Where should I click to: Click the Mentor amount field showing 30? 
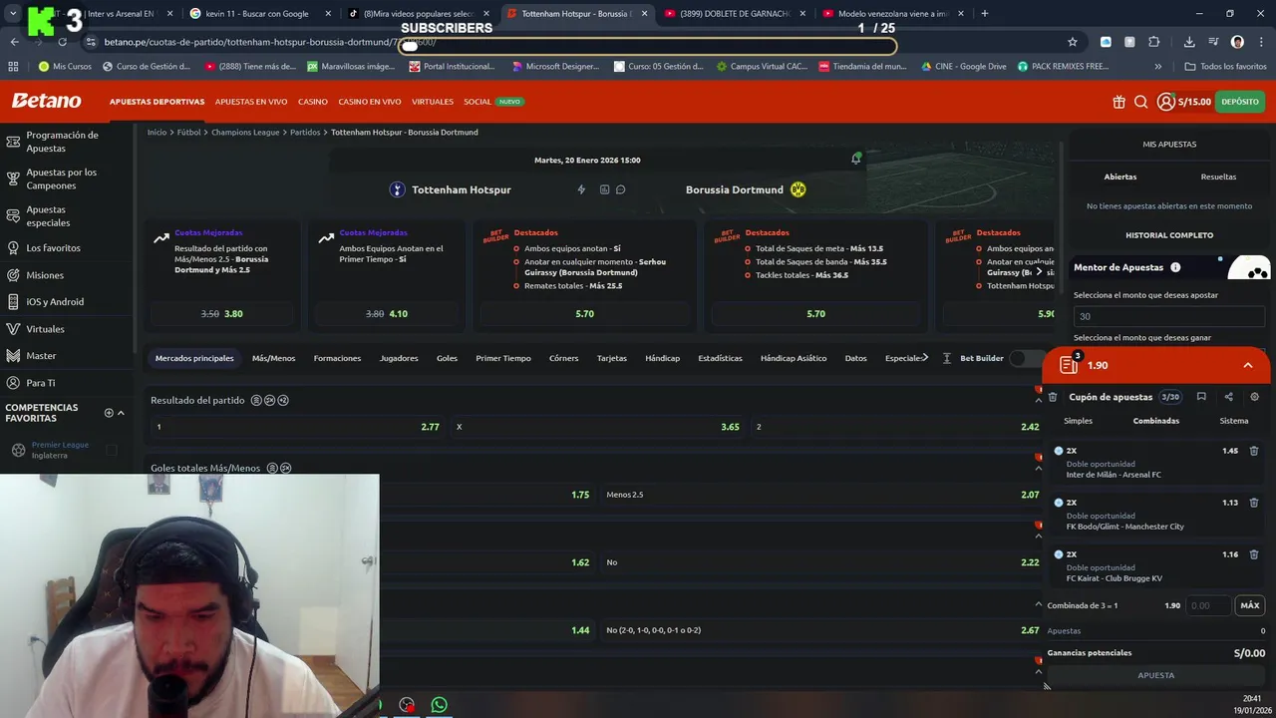coord(1168,316)
